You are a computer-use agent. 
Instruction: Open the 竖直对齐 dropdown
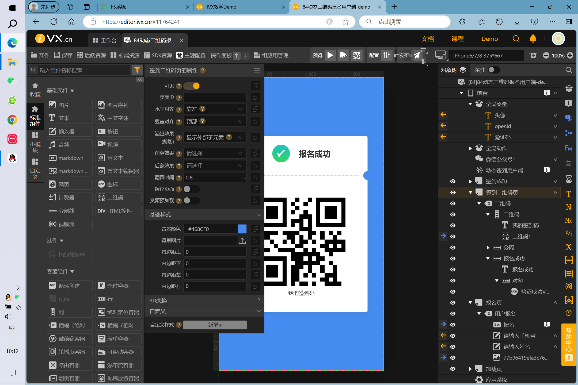(215, 121)
